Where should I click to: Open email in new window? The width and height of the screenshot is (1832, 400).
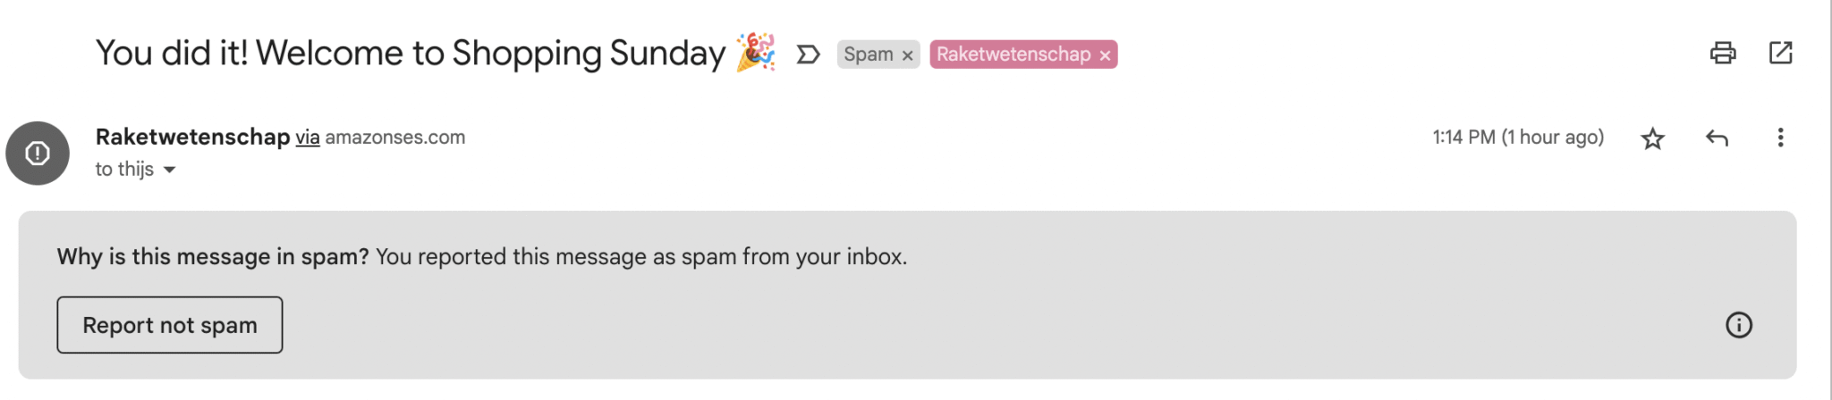[x=1780, y=54]
